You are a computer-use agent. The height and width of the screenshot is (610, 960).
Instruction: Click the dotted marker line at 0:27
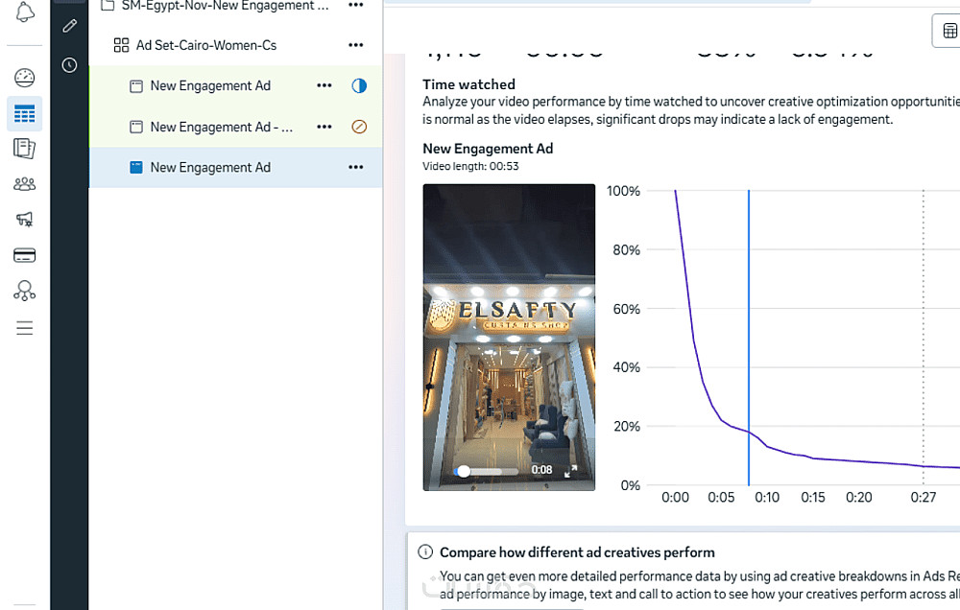tap(924, 337)
